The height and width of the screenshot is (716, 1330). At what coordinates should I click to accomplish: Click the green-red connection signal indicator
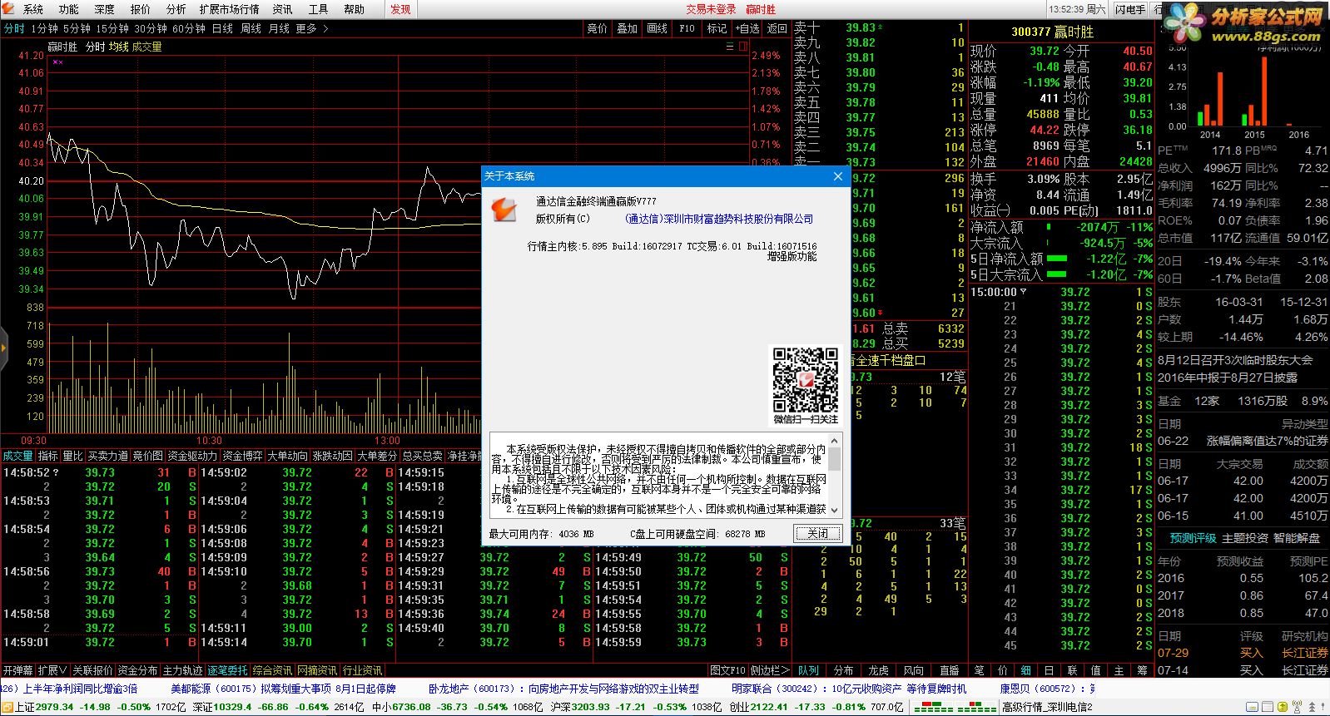point(955,708)
